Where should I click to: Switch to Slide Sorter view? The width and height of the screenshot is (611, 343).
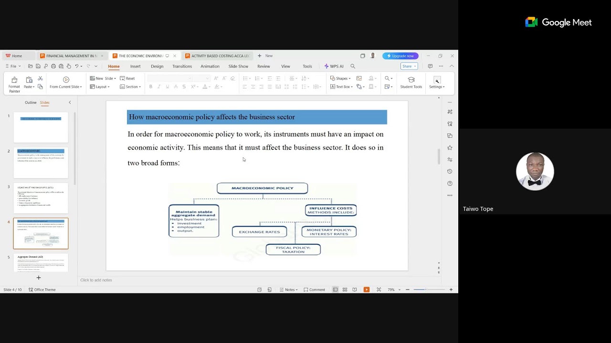coord(345,290)
